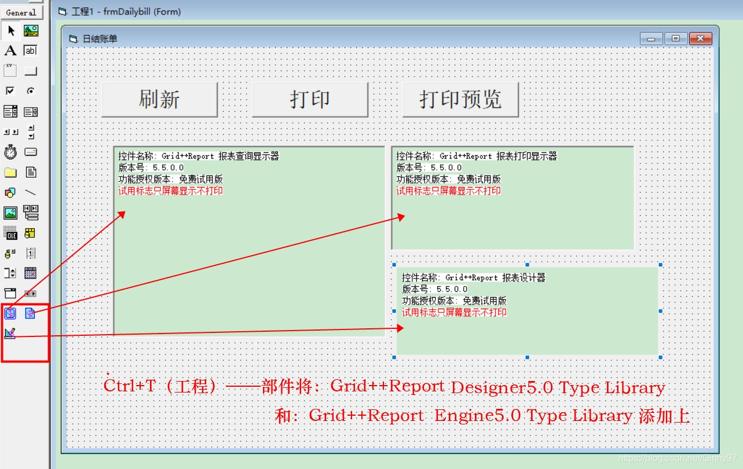Screen dimensions: 743x469
Task: Select the PictureBox control tool
Action: (x=31, y=31)
